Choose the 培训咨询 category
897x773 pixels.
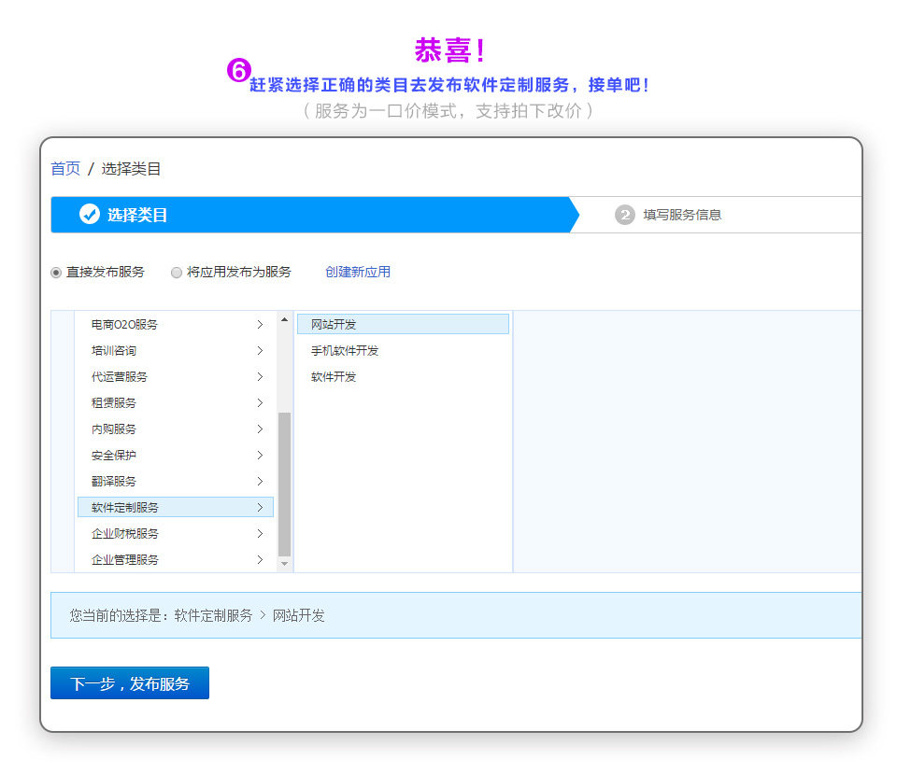click(175, 350)
